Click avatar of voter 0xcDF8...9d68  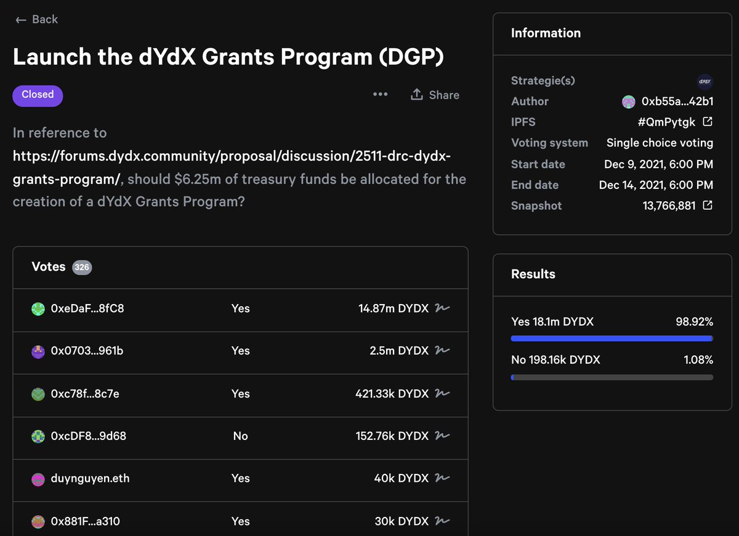38,436
